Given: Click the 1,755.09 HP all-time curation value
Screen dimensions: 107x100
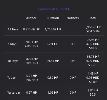Looking at the screenshot, I should (53, 29).
